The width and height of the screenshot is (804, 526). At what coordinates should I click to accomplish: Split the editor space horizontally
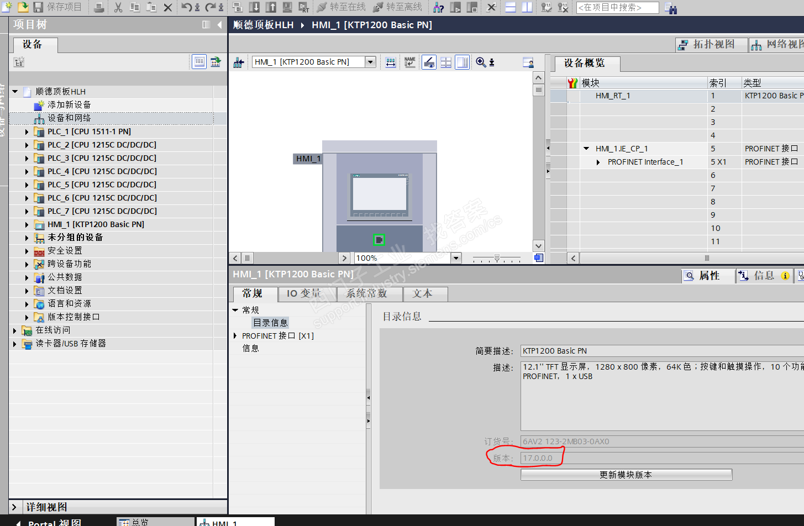[x=511, y=7]
